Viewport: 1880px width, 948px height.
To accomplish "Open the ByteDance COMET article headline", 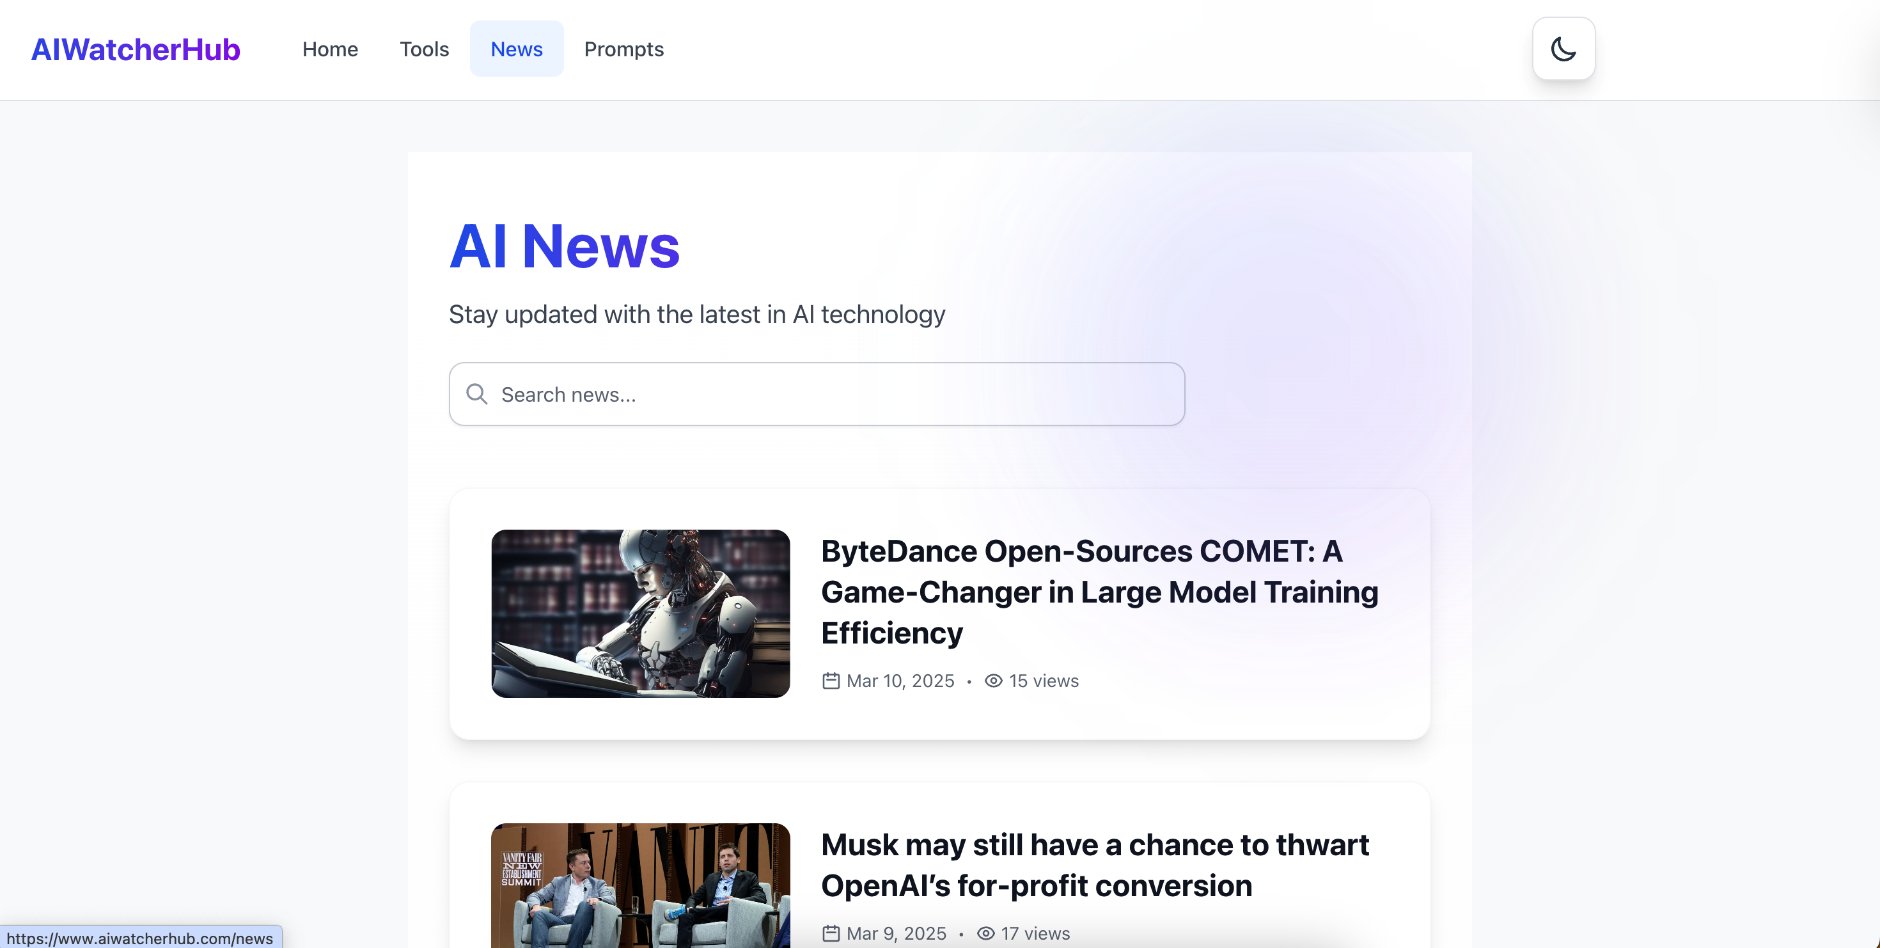I will [1099, 592].
